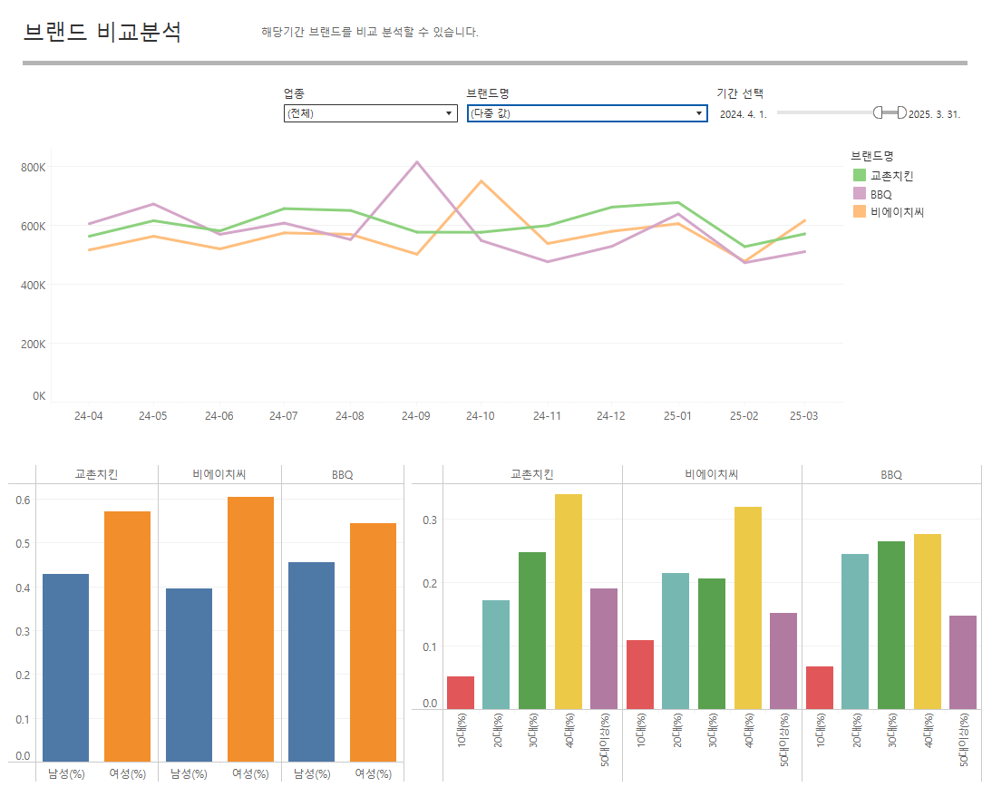Click the 비에이치씨 header in gender chart
Image resolution: width=992 pixels, height=787 pixels.
click(x=219, y=474)
